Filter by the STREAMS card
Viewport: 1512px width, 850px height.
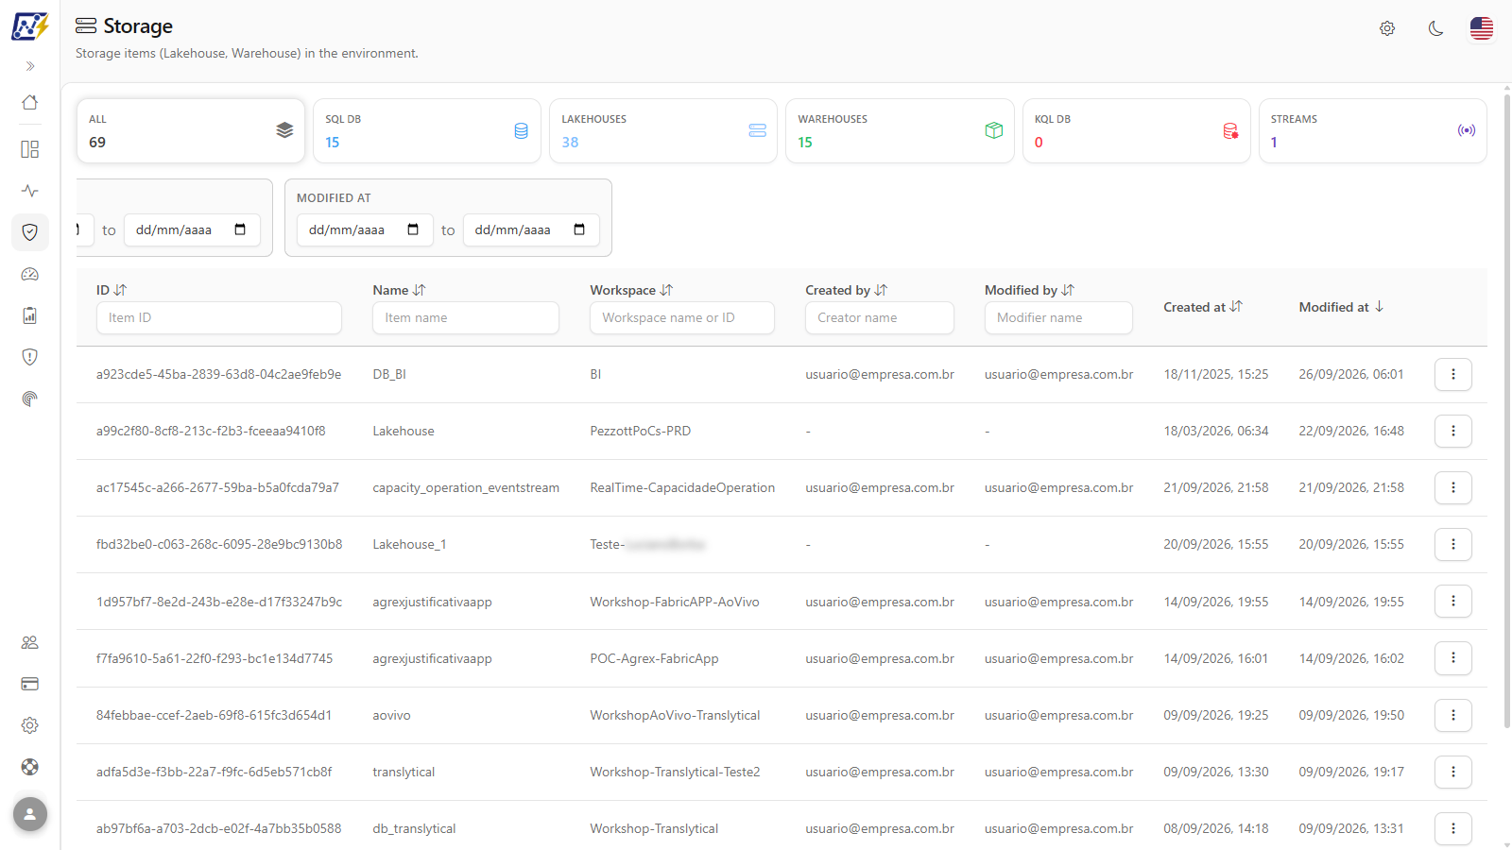point(1373,131)
